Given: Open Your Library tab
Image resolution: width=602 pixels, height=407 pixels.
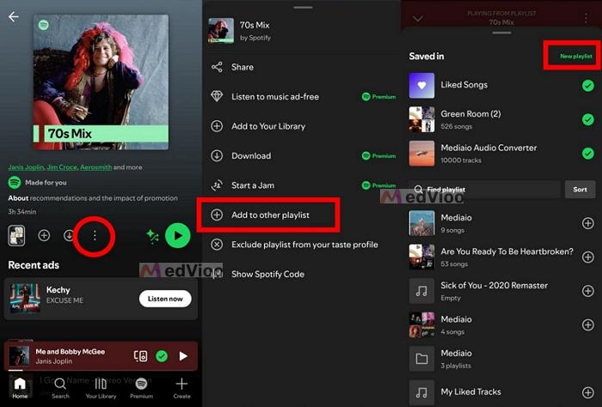Looking at the screenshot, I should click(x=101, y=388).
